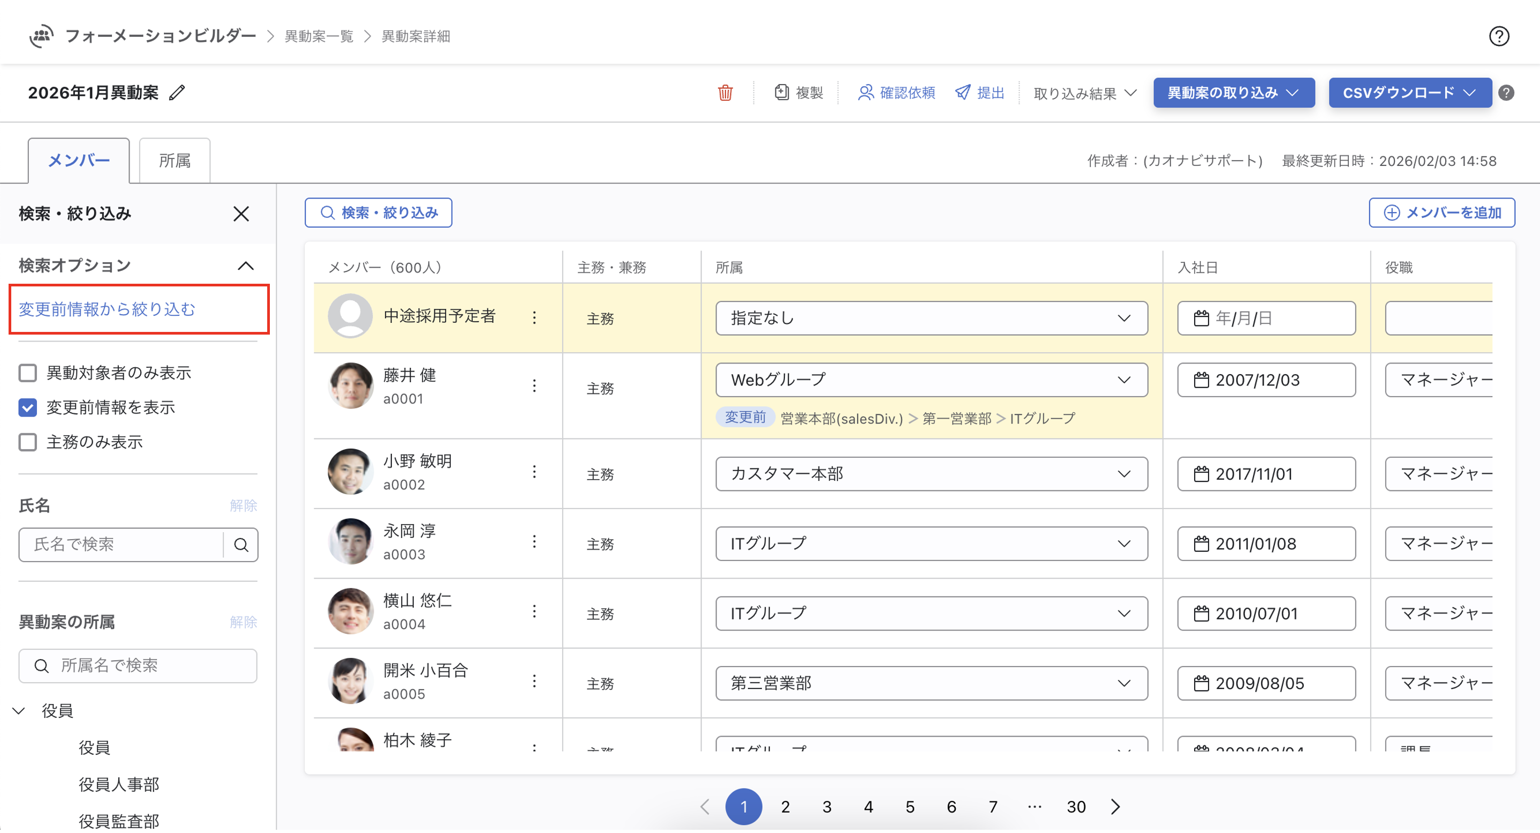
Task: Click the メンバーを追加 button
Action: pos(1441,213)
